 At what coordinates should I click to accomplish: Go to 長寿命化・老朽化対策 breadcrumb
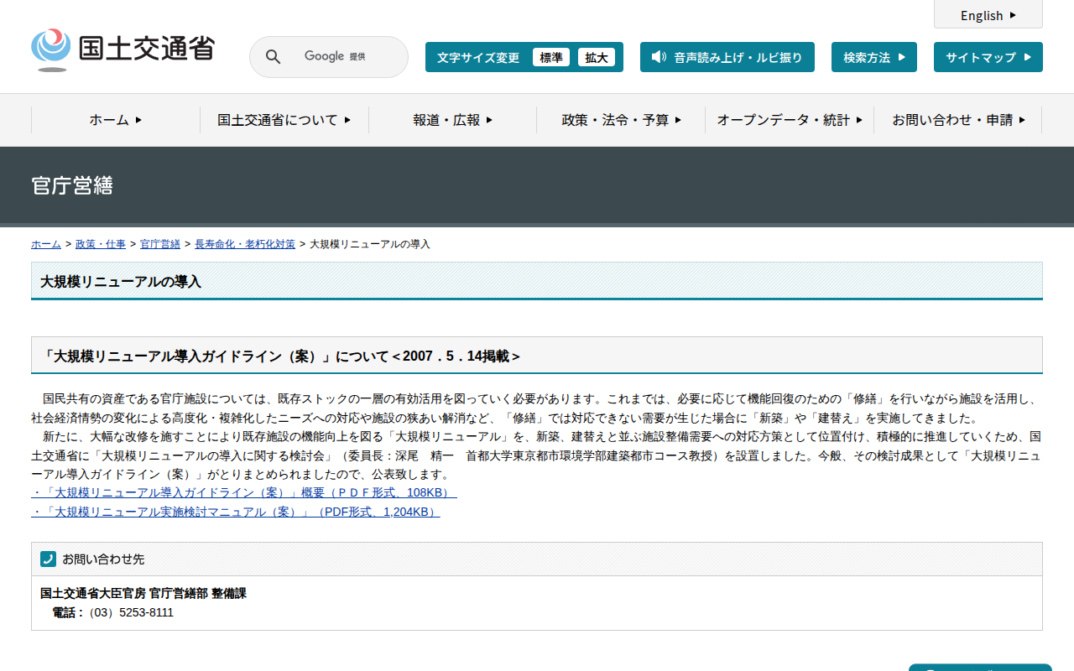click(x=245, y=244)
